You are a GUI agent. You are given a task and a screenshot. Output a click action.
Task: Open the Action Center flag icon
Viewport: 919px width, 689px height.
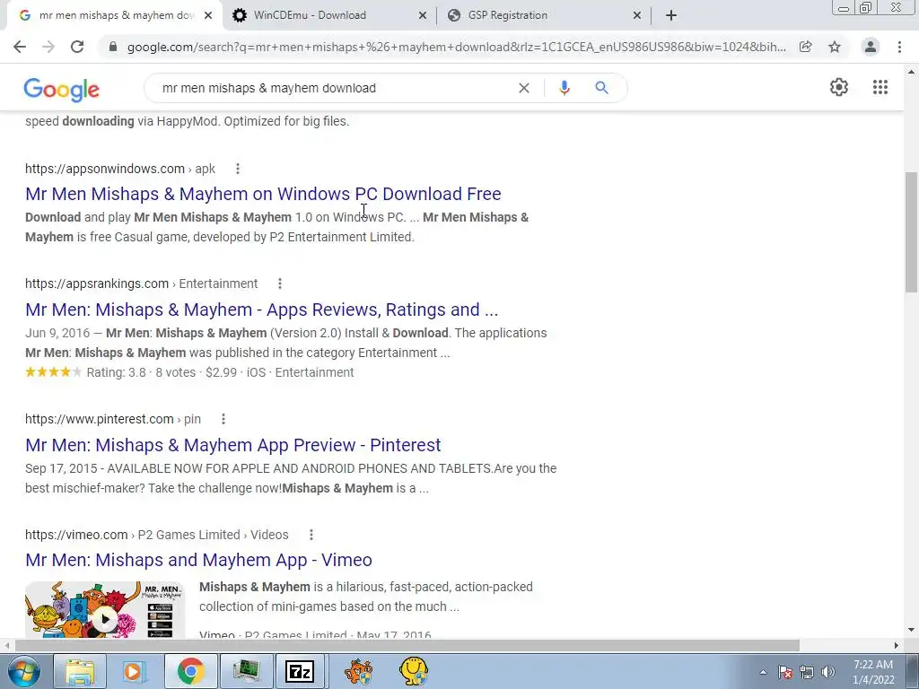(785, 672)
